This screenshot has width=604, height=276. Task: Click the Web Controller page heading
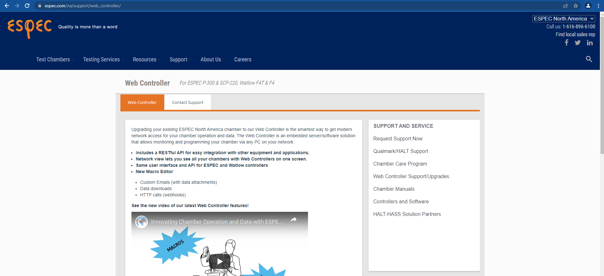point(147,83)
